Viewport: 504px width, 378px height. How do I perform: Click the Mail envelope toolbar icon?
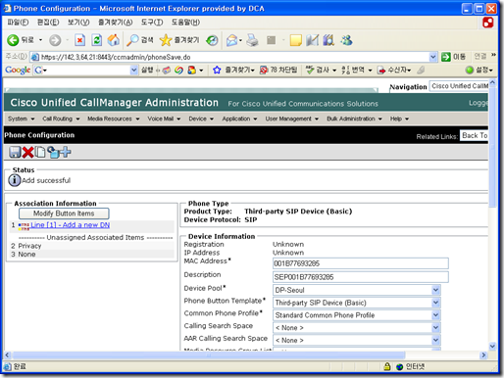pos(231,40)
